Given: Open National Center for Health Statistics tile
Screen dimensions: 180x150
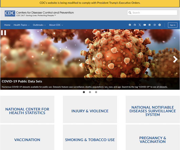Looking at the screenshot, I should (x=27, y=110).
